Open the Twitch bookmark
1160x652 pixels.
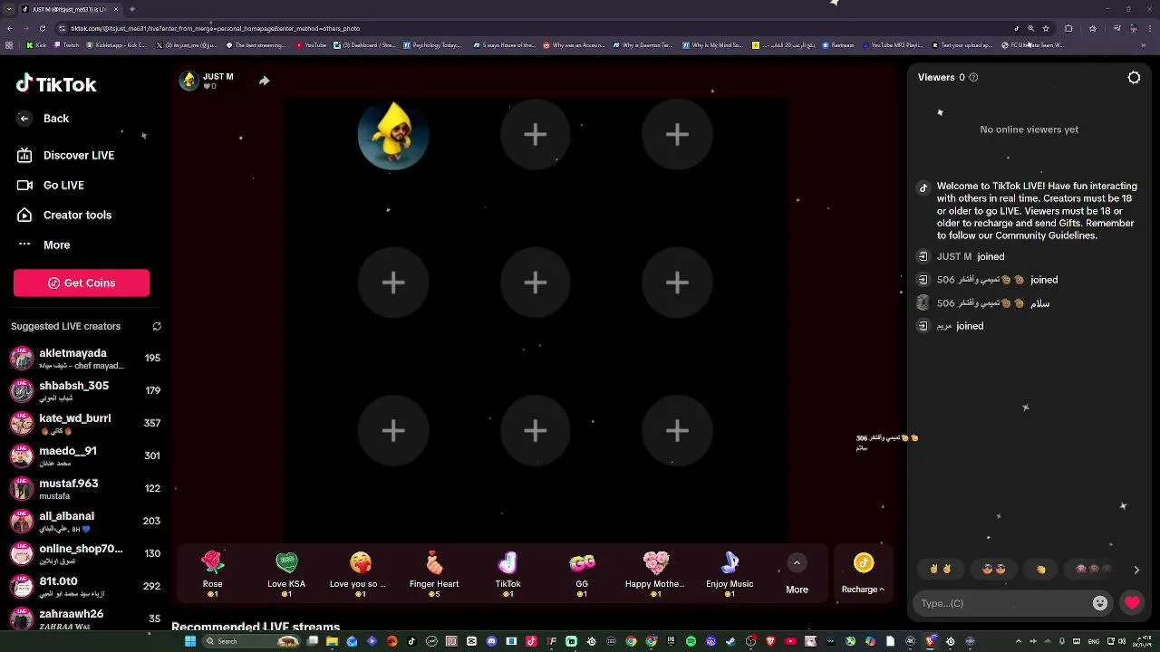coord(65,45)
